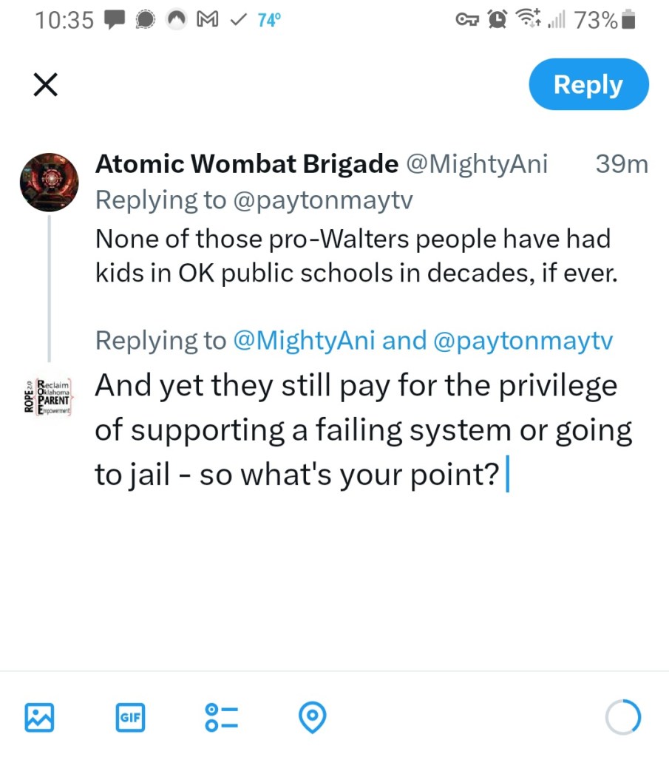The image size is (669, 757).
Task: Close the reply composer with the X
Action: tap(46, 86)
